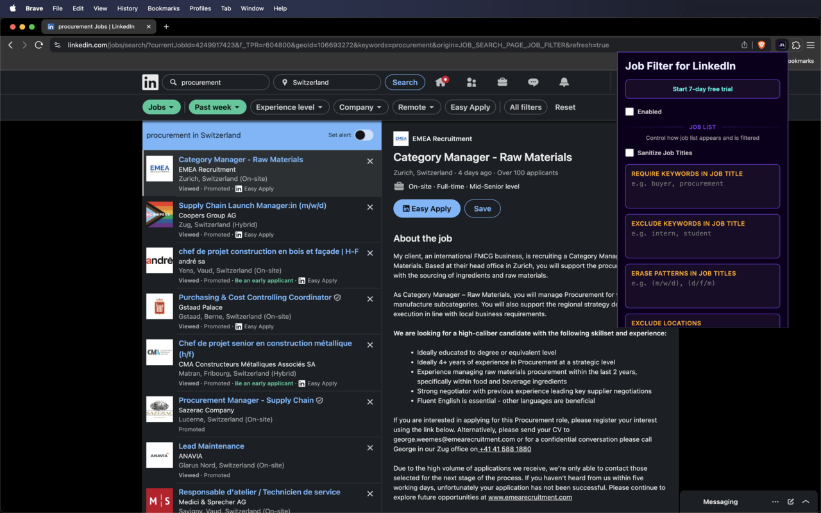The width and height of the screenshot is (821, 513).
Task: Open the Experience level dropdown
Action: tap(290, 107)
